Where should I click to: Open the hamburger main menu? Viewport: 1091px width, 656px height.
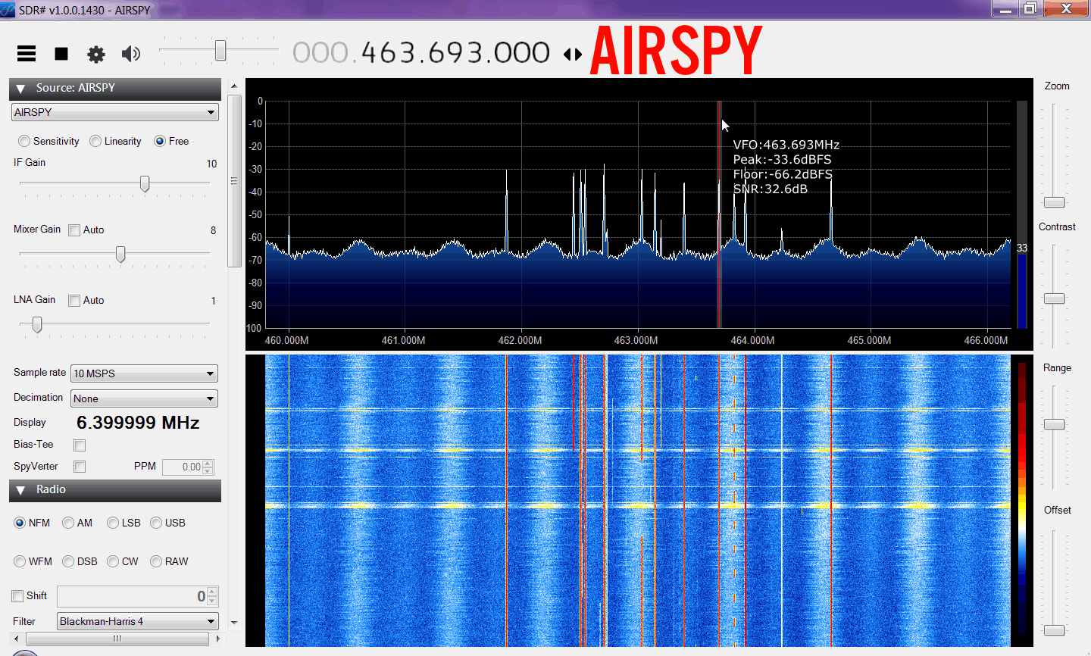[27, 53]
